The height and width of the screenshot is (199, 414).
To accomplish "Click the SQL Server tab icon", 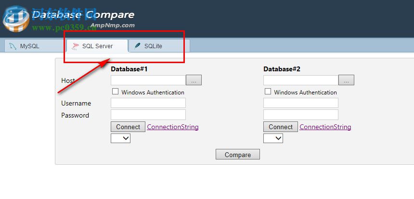I will pyautogui.click(x=76, y=47).
